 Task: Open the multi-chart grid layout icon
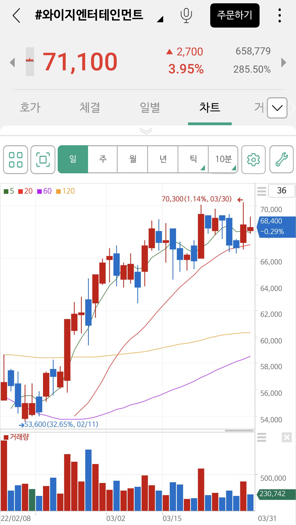15,160
